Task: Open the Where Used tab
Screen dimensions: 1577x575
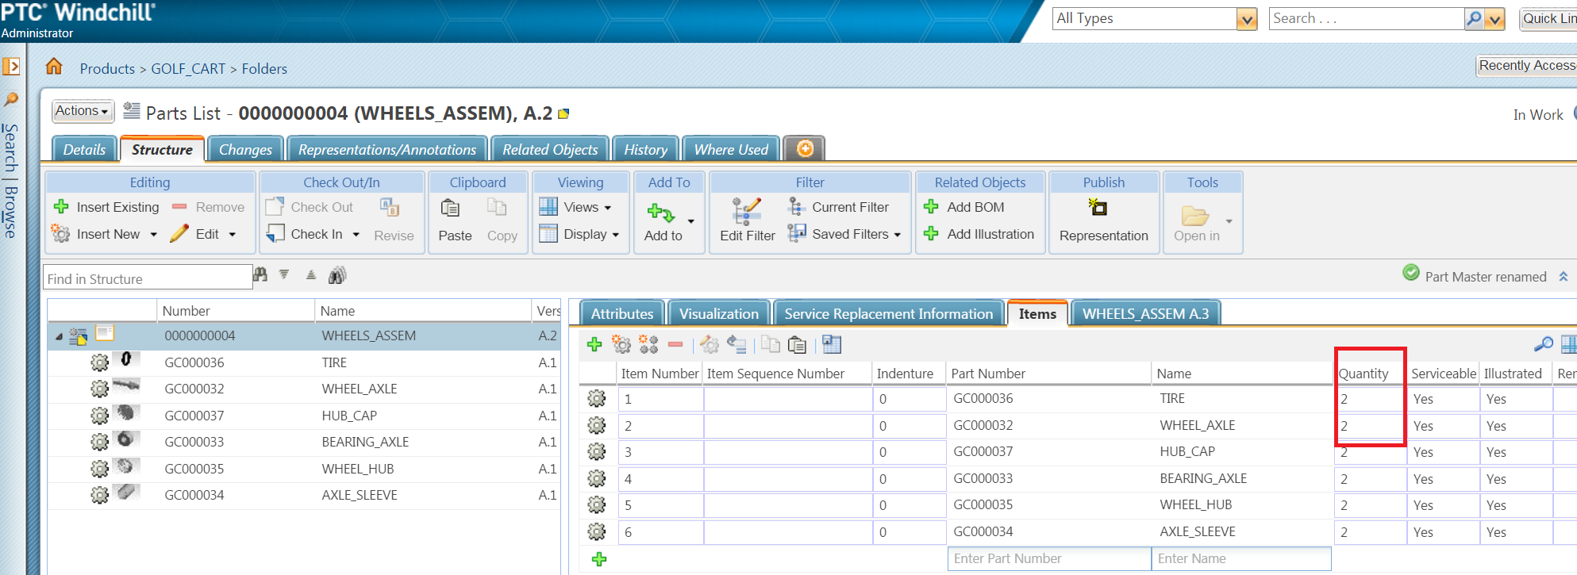Action: coord(731,149)
